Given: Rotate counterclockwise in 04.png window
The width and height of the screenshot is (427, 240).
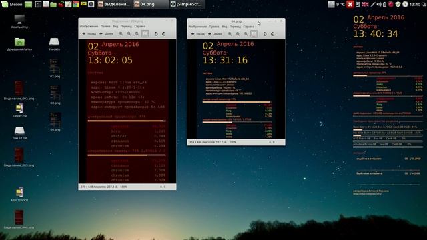Looking at the screenshot, I should pyautogui.click(x=265, y=34).
